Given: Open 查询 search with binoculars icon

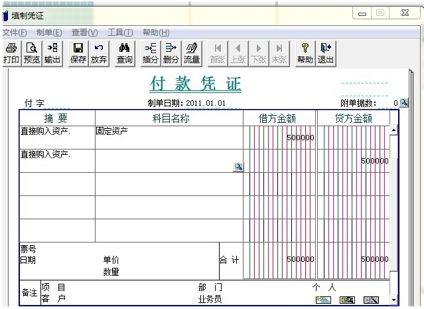Looking at the screenshot, I should (x=124, y=53).
